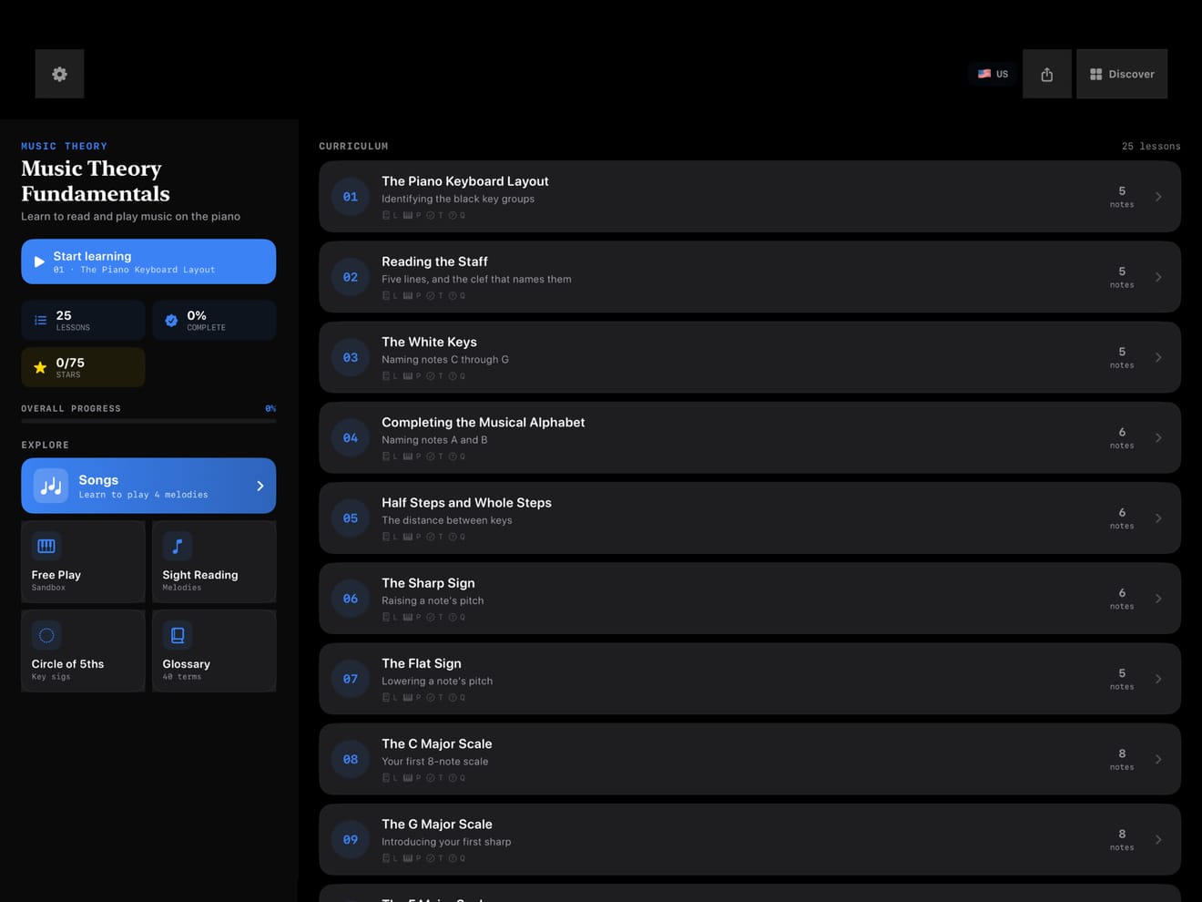Open Circle of 5ths tool

pos(83,651)
